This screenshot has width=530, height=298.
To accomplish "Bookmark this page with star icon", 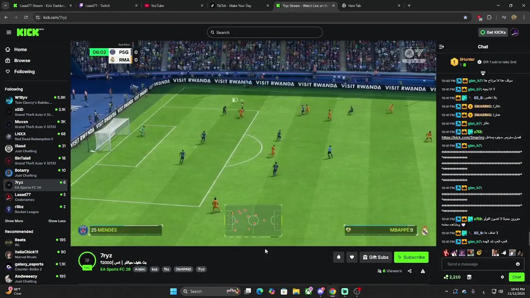I will [465, 17].
